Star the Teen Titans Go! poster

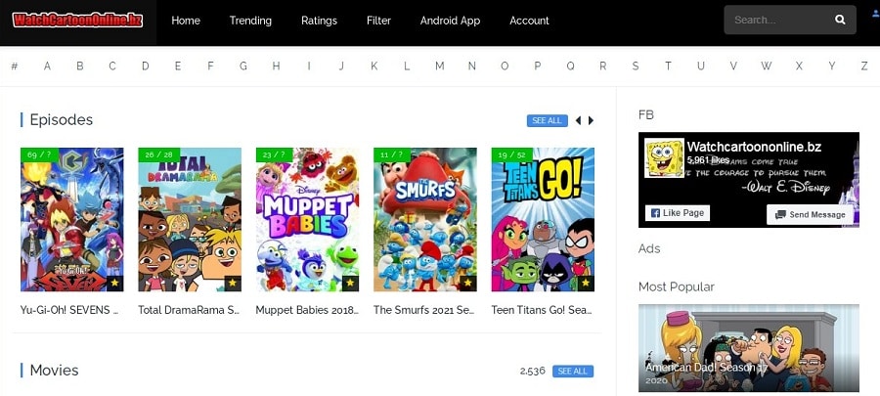click(x=586, y=284)
